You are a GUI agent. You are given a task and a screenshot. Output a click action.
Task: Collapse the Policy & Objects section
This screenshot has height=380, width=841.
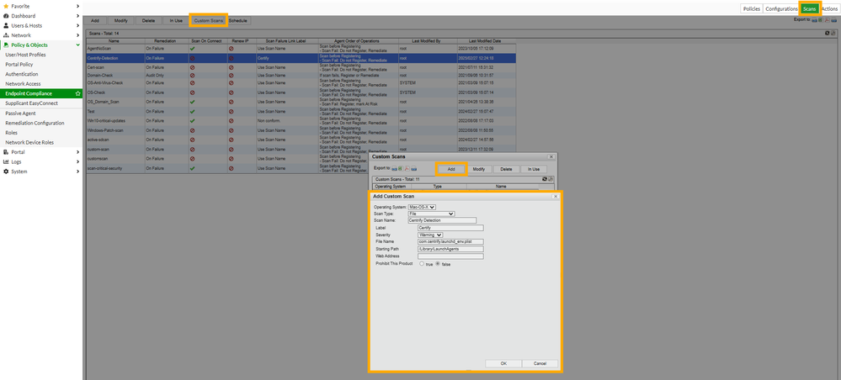77,45
